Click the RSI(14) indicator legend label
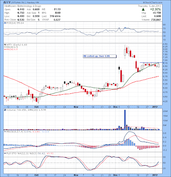 (x=14, y=23)
